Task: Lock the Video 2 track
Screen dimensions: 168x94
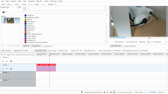Action: pos(3,61)
